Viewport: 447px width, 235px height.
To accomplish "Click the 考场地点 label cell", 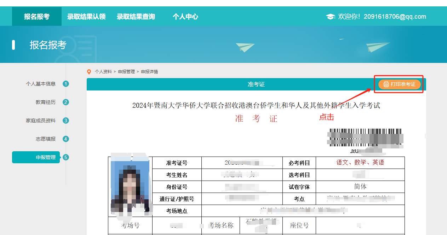I will [x=177, y=211].
